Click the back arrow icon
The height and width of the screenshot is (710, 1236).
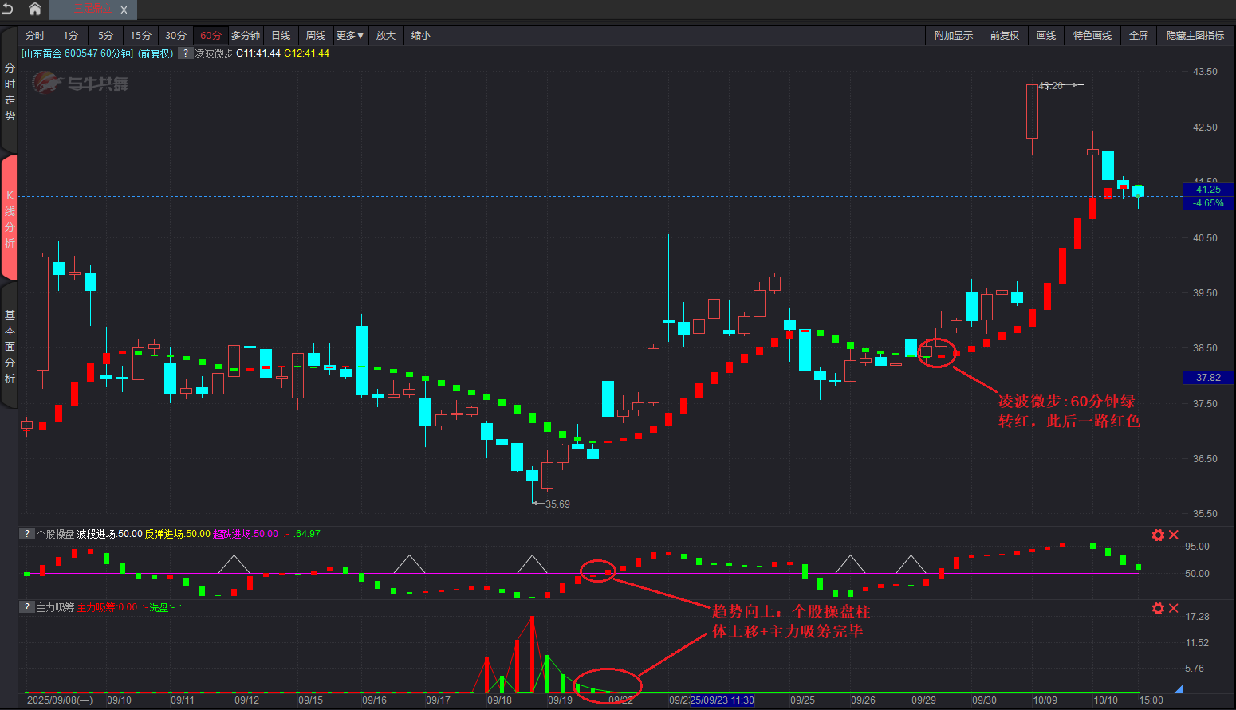(x=8, y=9)
